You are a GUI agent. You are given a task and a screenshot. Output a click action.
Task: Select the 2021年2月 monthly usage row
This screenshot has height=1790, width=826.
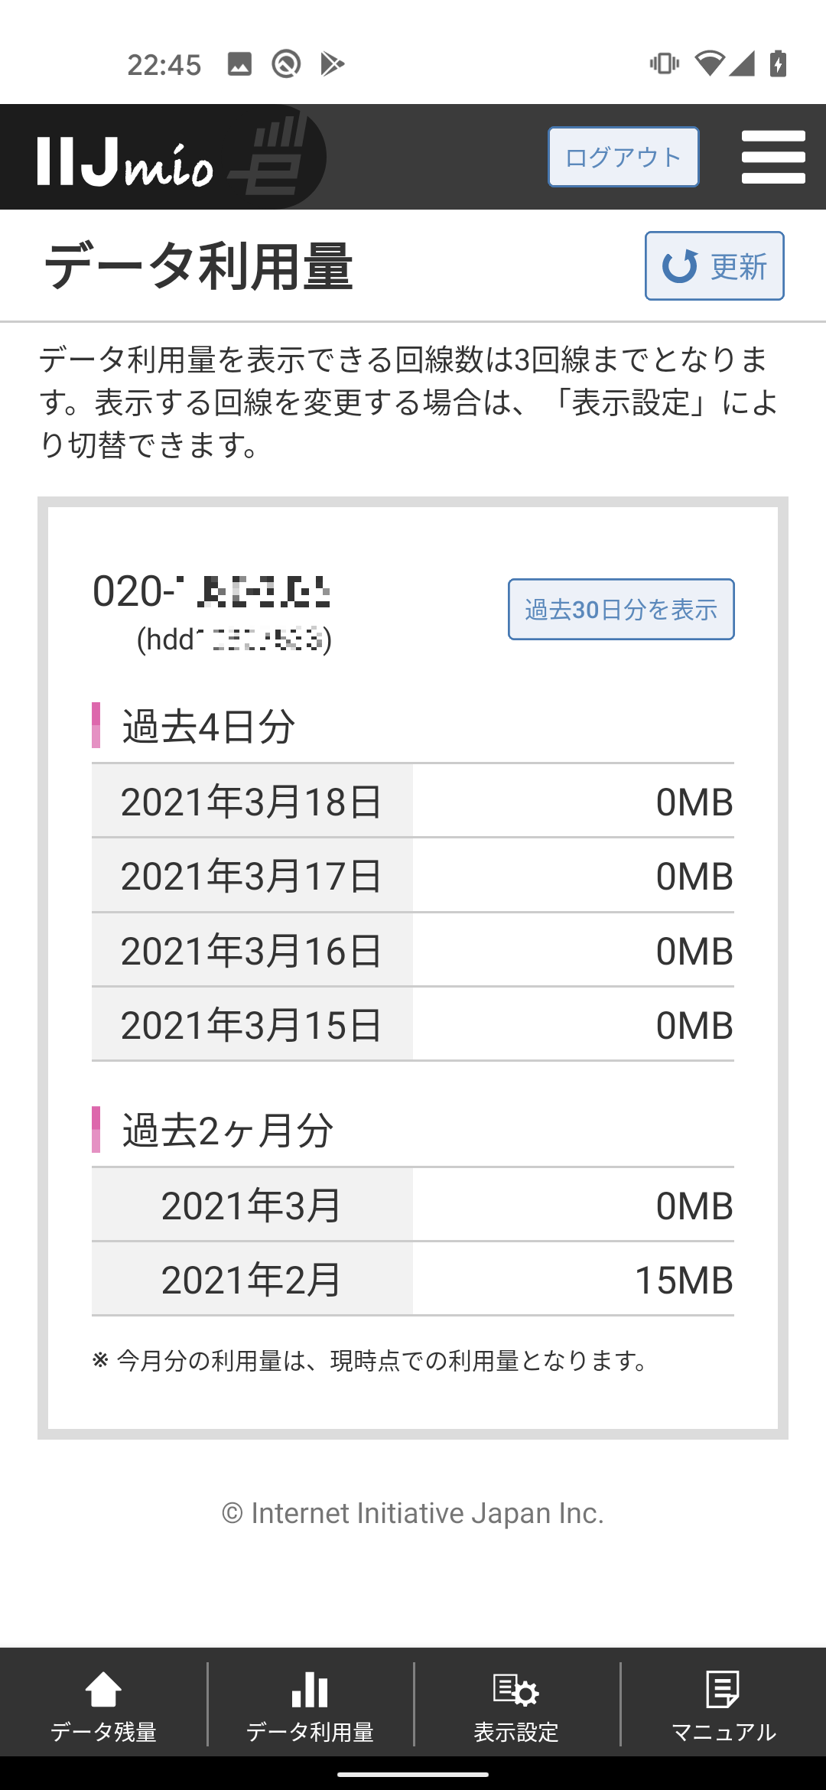point(413,1279)
